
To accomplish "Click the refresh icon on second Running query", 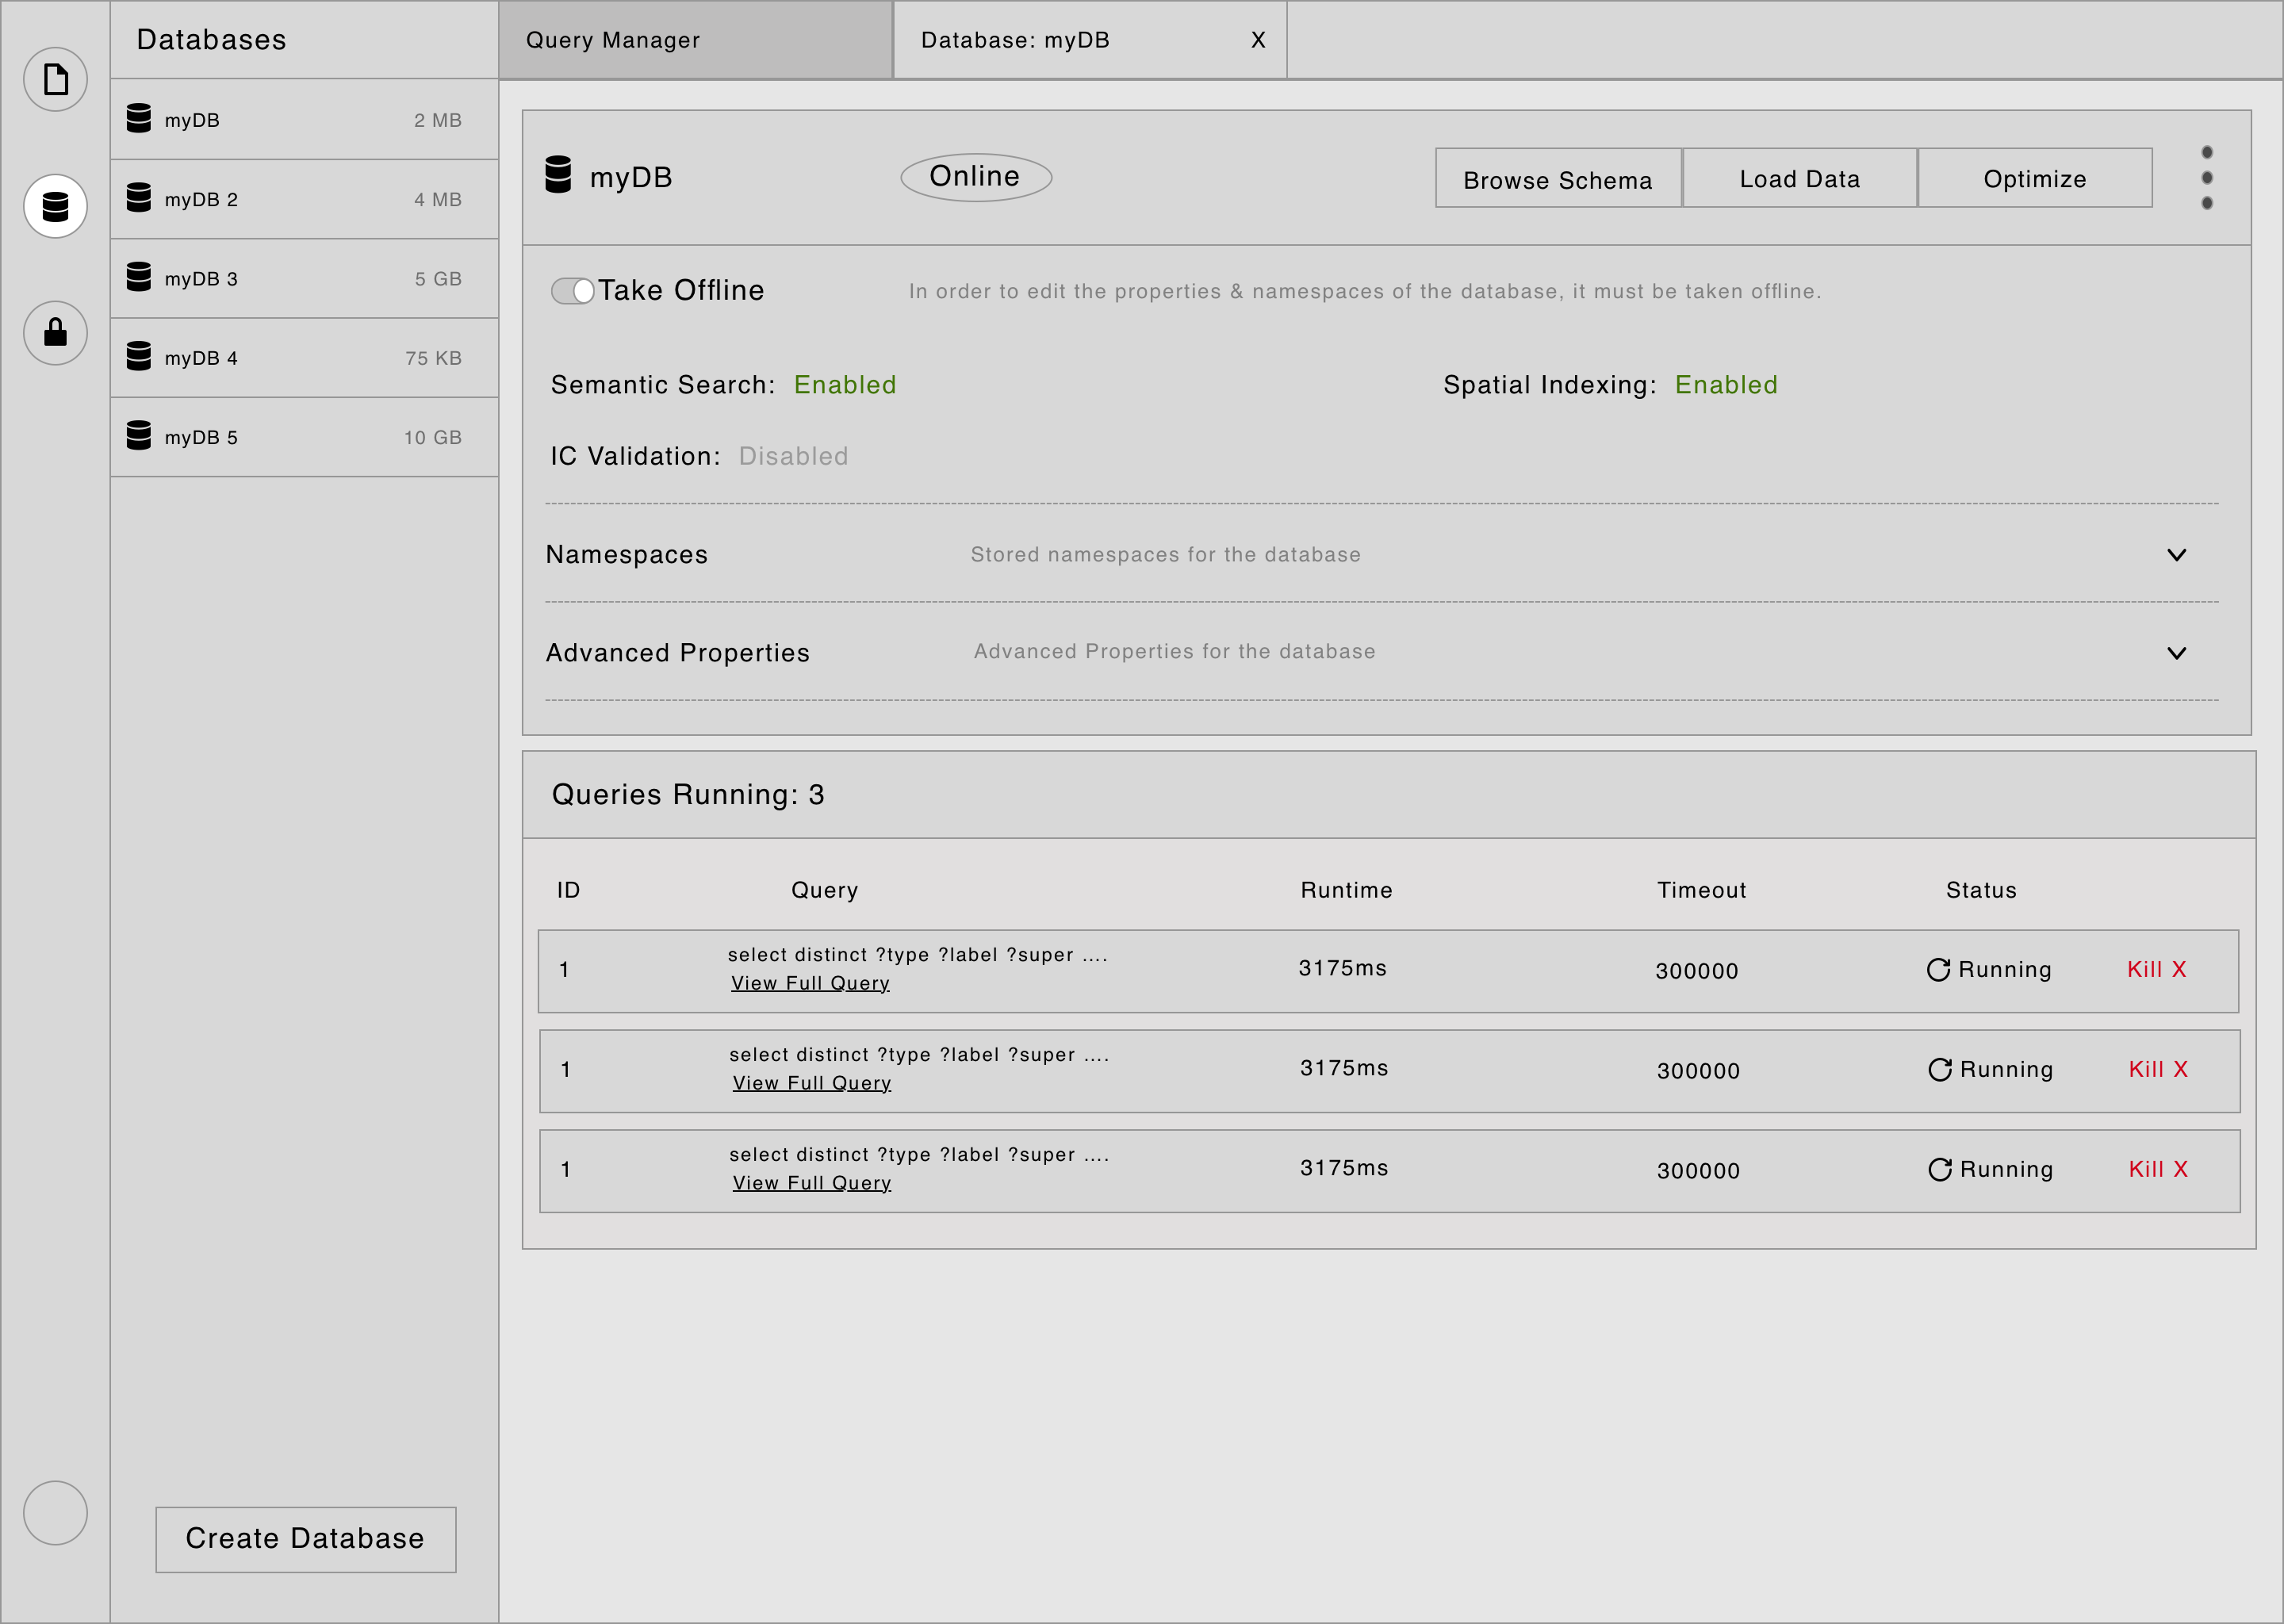I will (x=1939, y=1068).
